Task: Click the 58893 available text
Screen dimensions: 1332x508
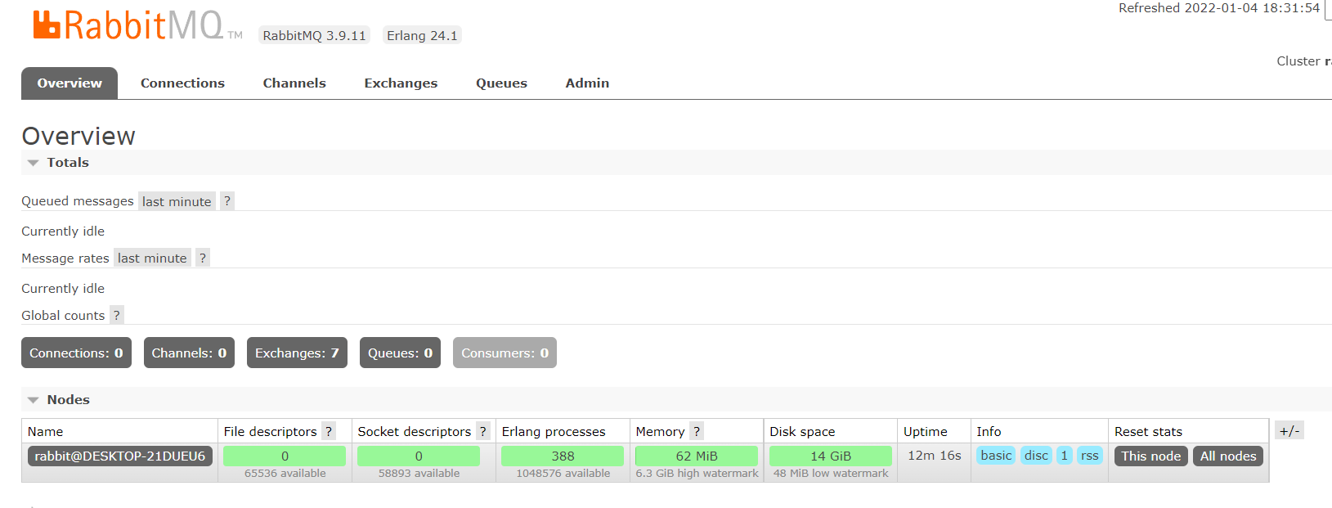Action: click(419, 474)
